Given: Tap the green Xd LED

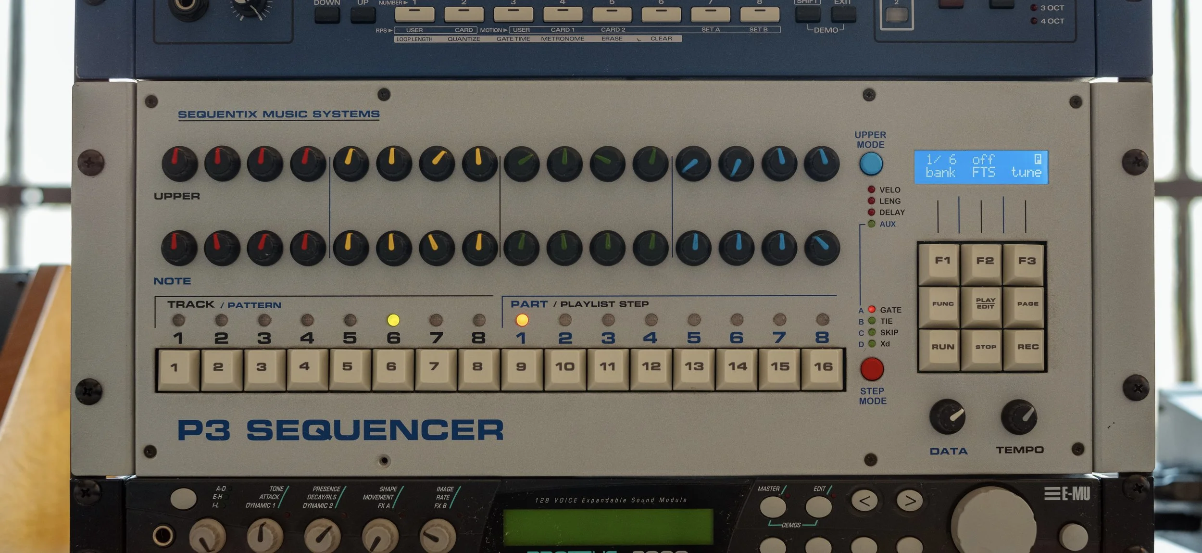Looking at the screenshot, I should pos(872,343).
